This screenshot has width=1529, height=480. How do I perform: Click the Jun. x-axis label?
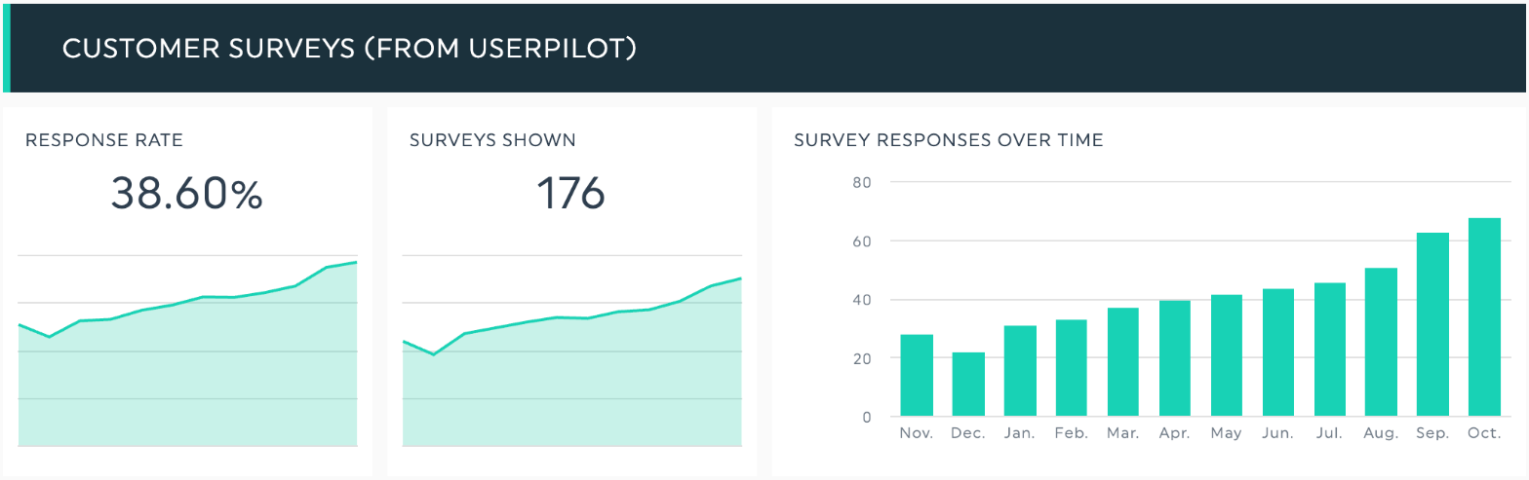pyautogui.click(x=1278, y=434)
